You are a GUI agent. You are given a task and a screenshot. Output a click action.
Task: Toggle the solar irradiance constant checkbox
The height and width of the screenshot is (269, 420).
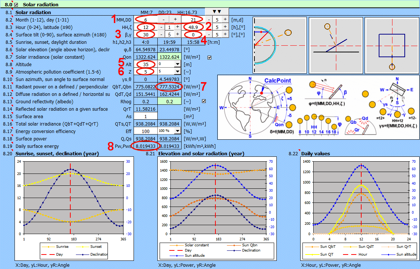click(209, 57)
